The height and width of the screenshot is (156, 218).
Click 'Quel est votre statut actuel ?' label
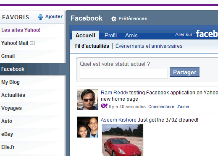[115, 64]
